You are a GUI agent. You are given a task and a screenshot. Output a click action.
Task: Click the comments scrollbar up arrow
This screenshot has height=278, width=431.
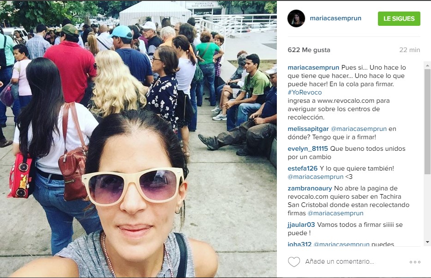pyautogui.click(x=427, y=65)
